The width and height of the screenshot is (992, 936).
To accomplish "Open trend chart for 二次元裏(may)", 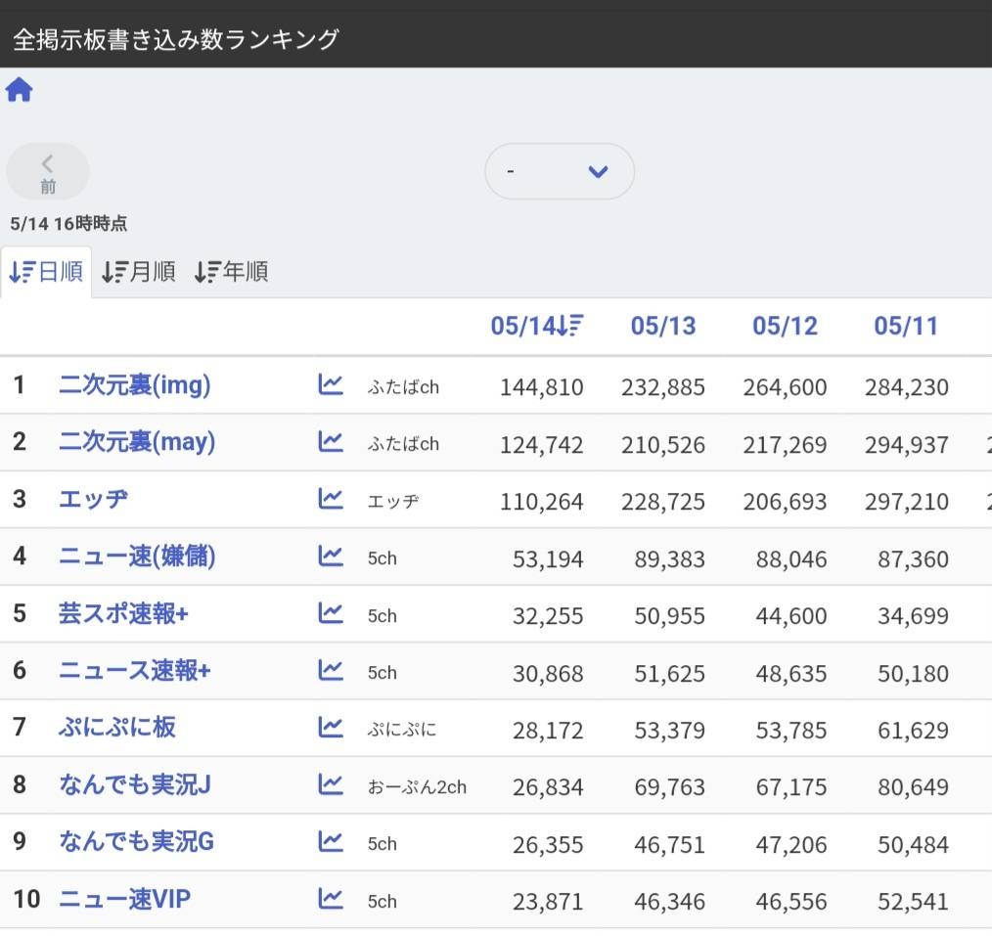I will (331, 442).
